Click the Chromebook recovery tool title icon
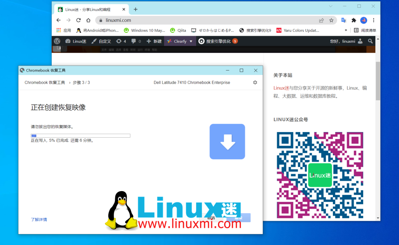Screen dimensions: 399x245 [x=22, y=70]
